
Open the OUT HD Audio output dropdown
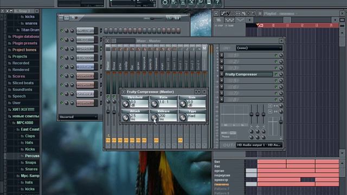259,145
